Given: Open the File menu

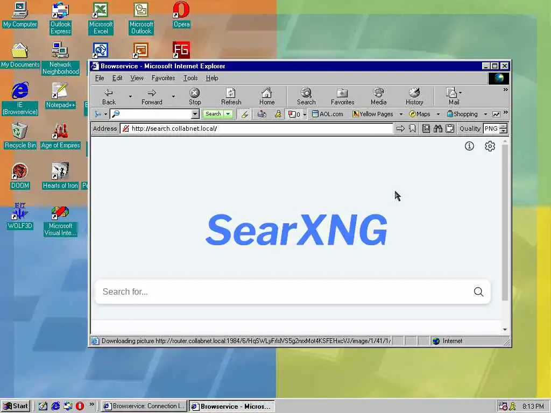Looking at the screenshot, I should (x=100, y=78).
